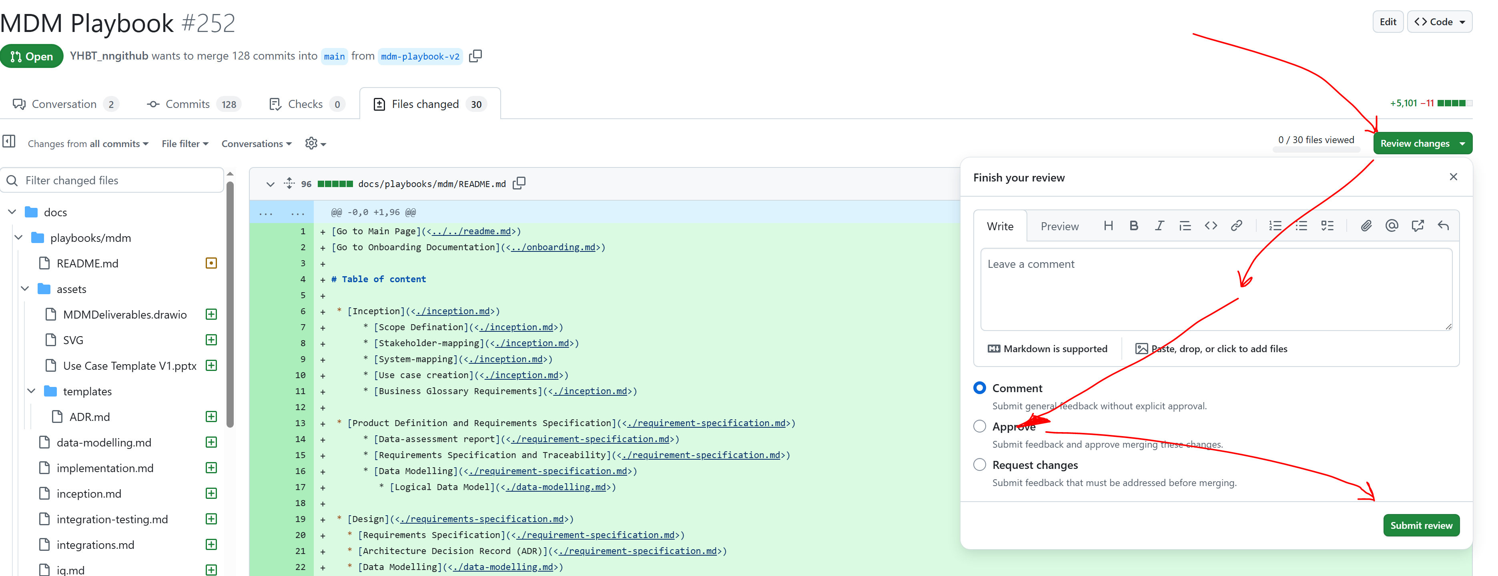This screenshot has width=1498, height=576.
Task: Click the README.md modified status icon
Action: [x=211, y=263]
